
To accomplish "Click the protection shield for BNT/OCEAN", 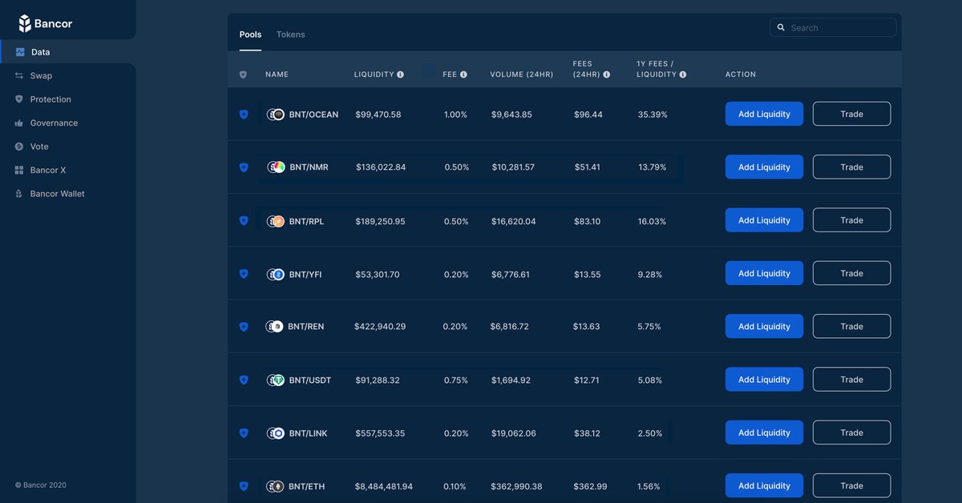I will pos(244,115).
